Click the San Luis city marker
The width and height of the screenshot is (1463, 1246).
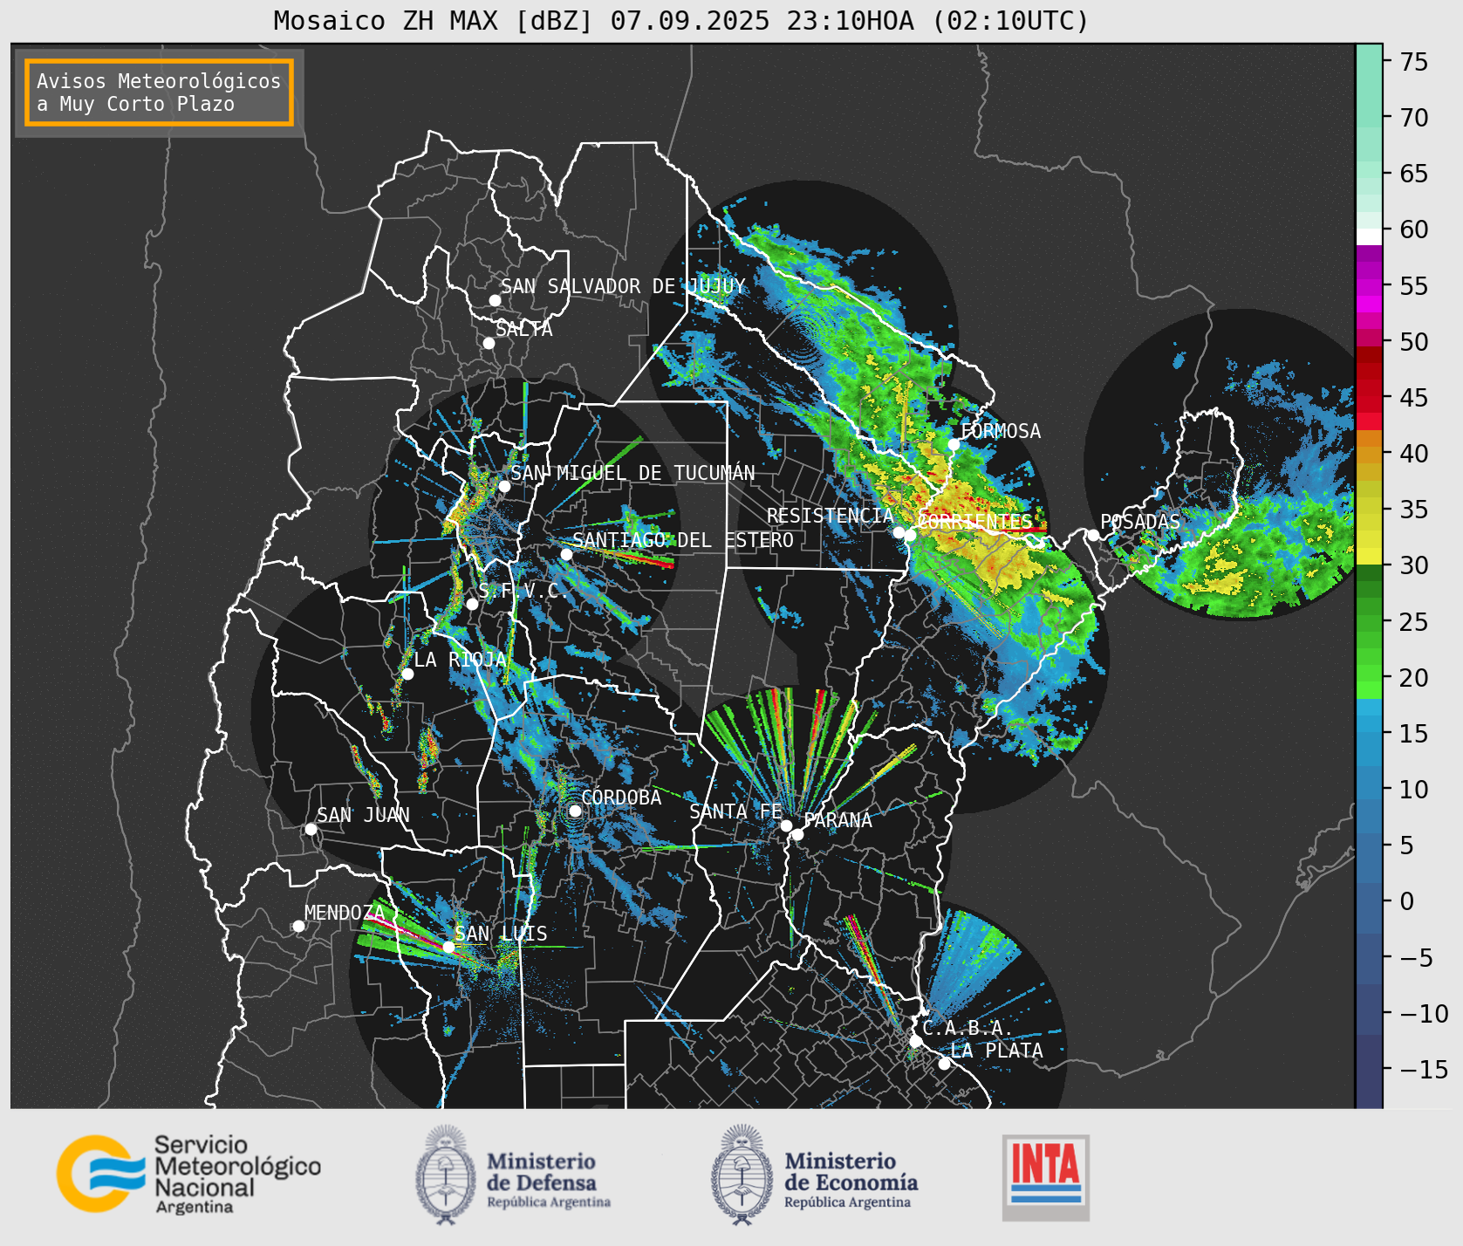pyautogui.click(x=448, y=947)
